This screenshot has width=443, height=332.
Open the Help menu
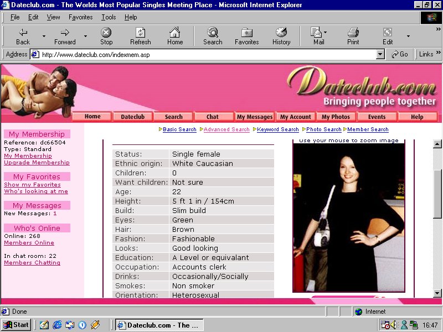[131, 17]
